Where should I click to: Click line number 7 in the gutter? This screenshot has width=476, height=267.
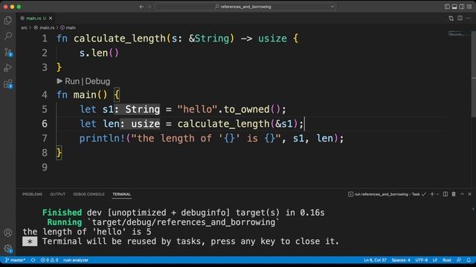[45, 139]
